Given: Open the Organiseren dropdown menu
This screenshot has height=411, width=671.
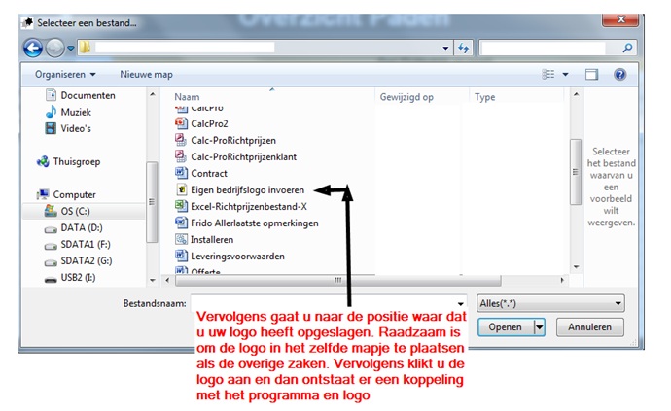Looking at the screenshot, I should pos(65,74).
